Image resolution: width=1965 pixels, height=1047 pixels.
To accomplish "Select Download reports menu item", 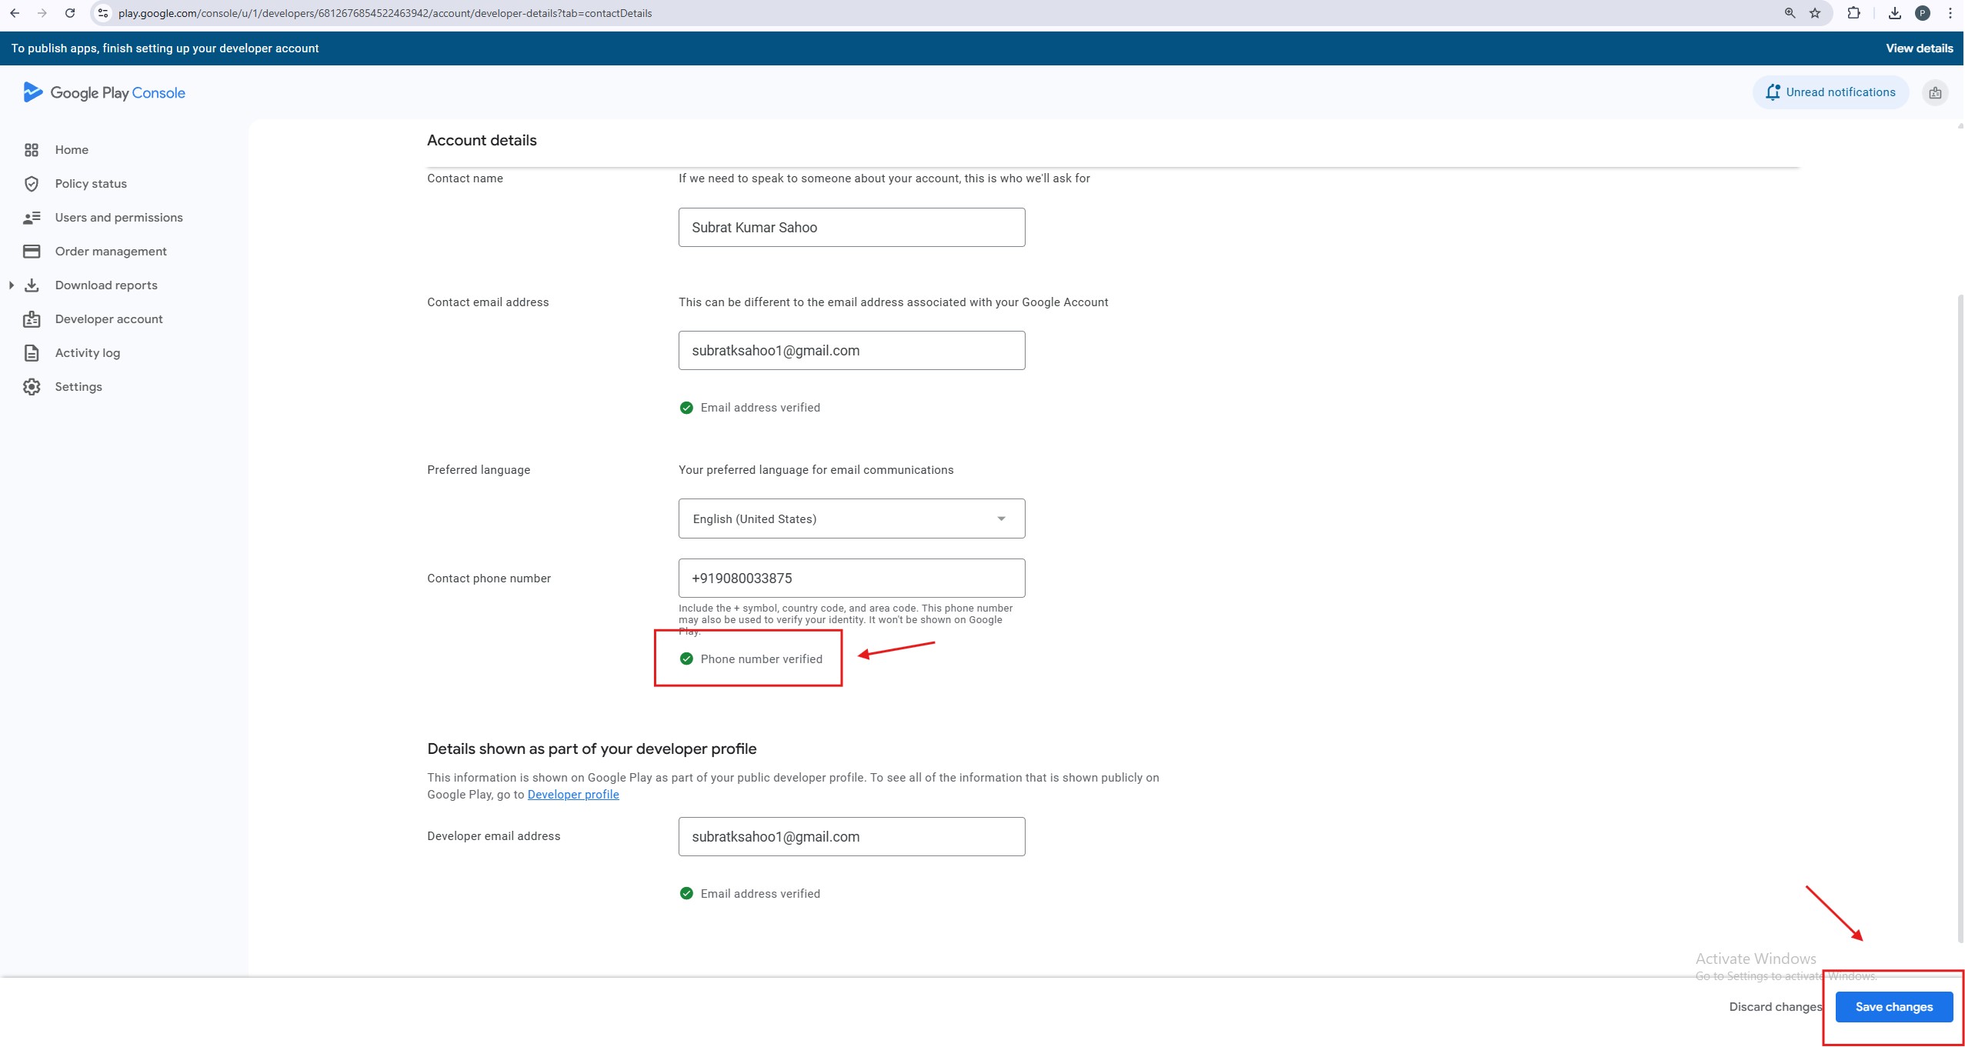I will (106, 285).
